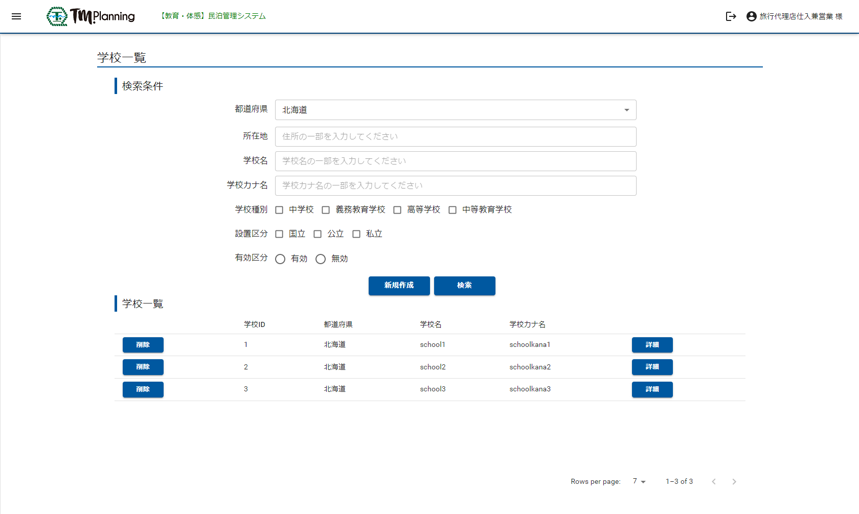Image resolution: width=859 pixels, height=514 pixels.
Task: Open details for school2
Action: [x=652, y=367]
